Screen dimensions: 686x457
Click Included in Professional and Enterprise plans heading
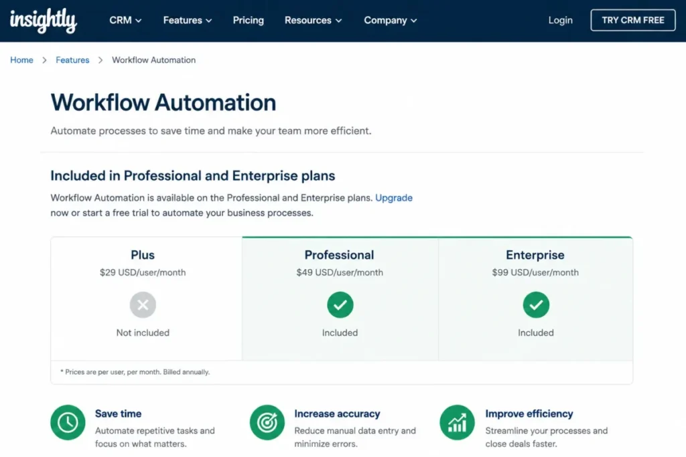pyautogui.click(x=192, y=175)
